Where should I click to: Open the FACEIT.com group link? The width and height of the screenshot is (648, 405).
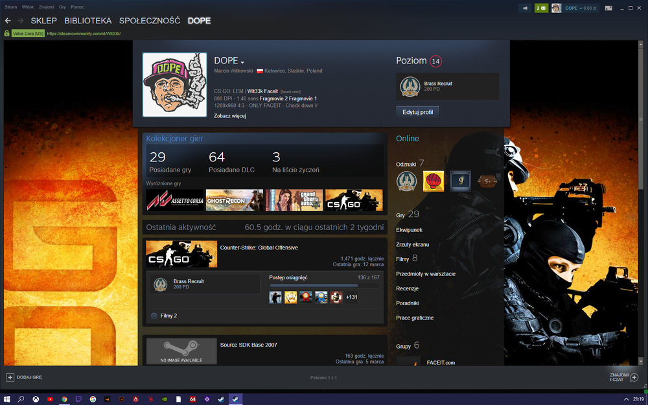coord(441,362)
